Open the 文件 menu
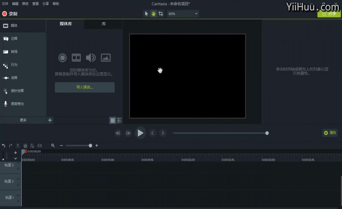Screen dimensions: 342x209 (5, 4)
